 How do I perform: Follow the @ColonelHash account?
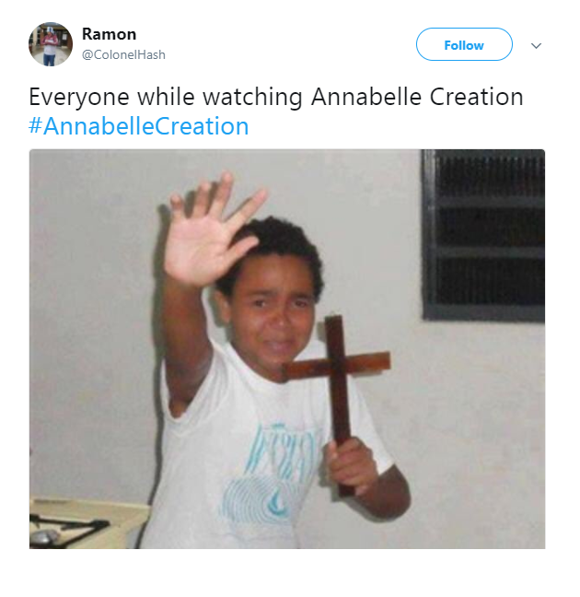tap(464, 44)
